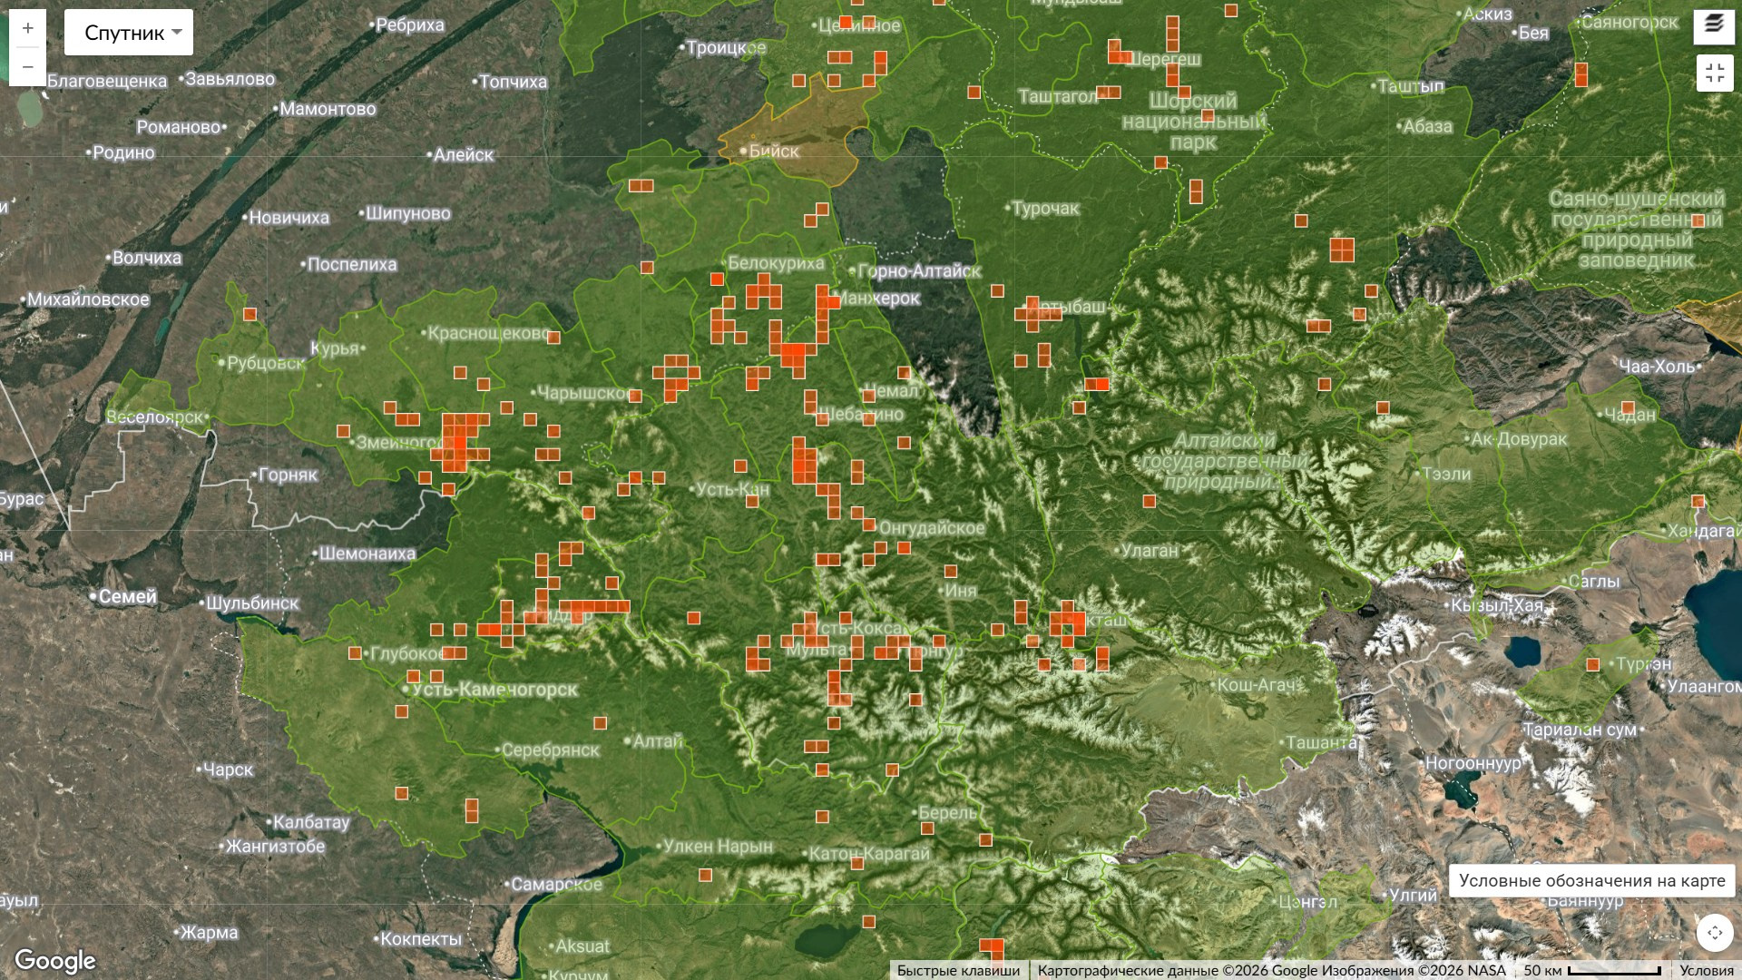
Task: Open the Условия terms link
Action: (1707, 971)
